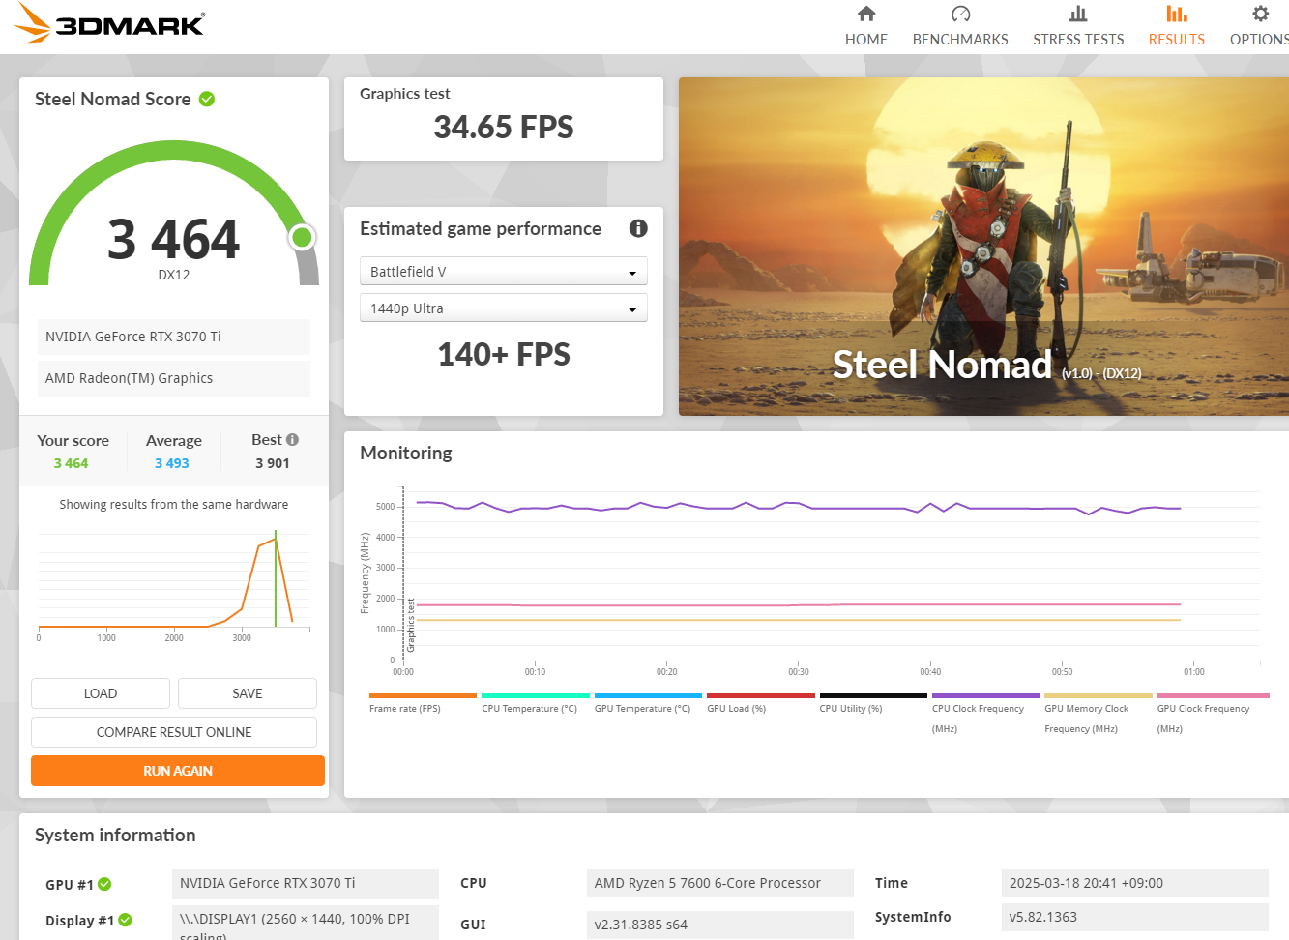Click the Monitoring section heading
Image resolution: width=1289 pixels, height=940 pixels.
tap(406, 453)
